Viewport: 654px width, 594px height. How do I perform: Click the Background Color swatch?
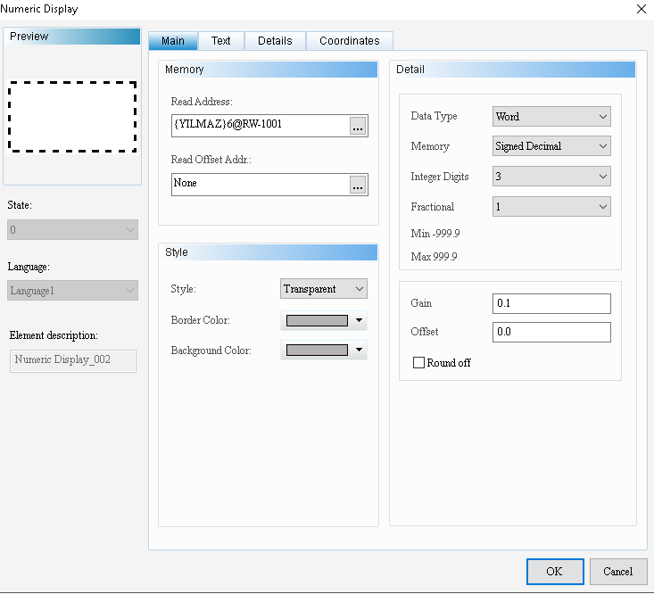pos(317,351)
